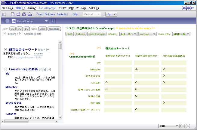Image resolution: width=197 pixels, height=130 pixels.
Task: Click zoom in plus button
Action: pos(188,126)
